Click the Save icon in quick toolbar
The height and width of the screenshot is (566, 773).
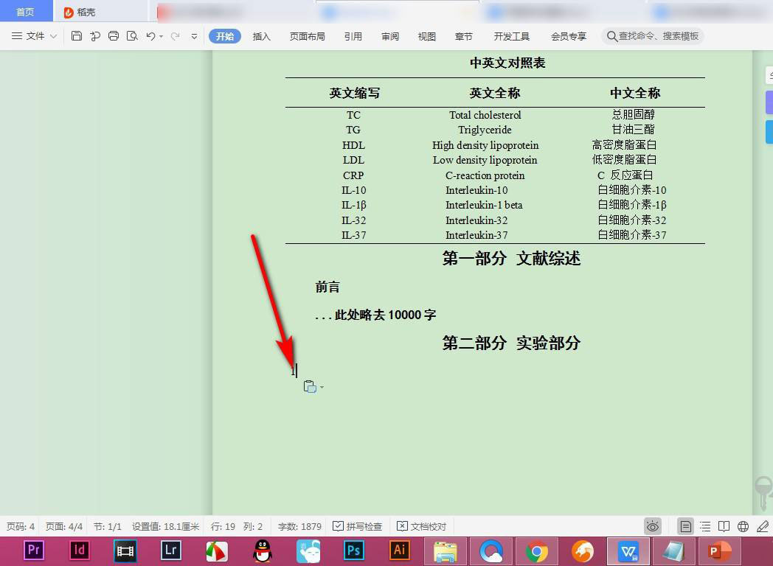click(x=77, y=36)
